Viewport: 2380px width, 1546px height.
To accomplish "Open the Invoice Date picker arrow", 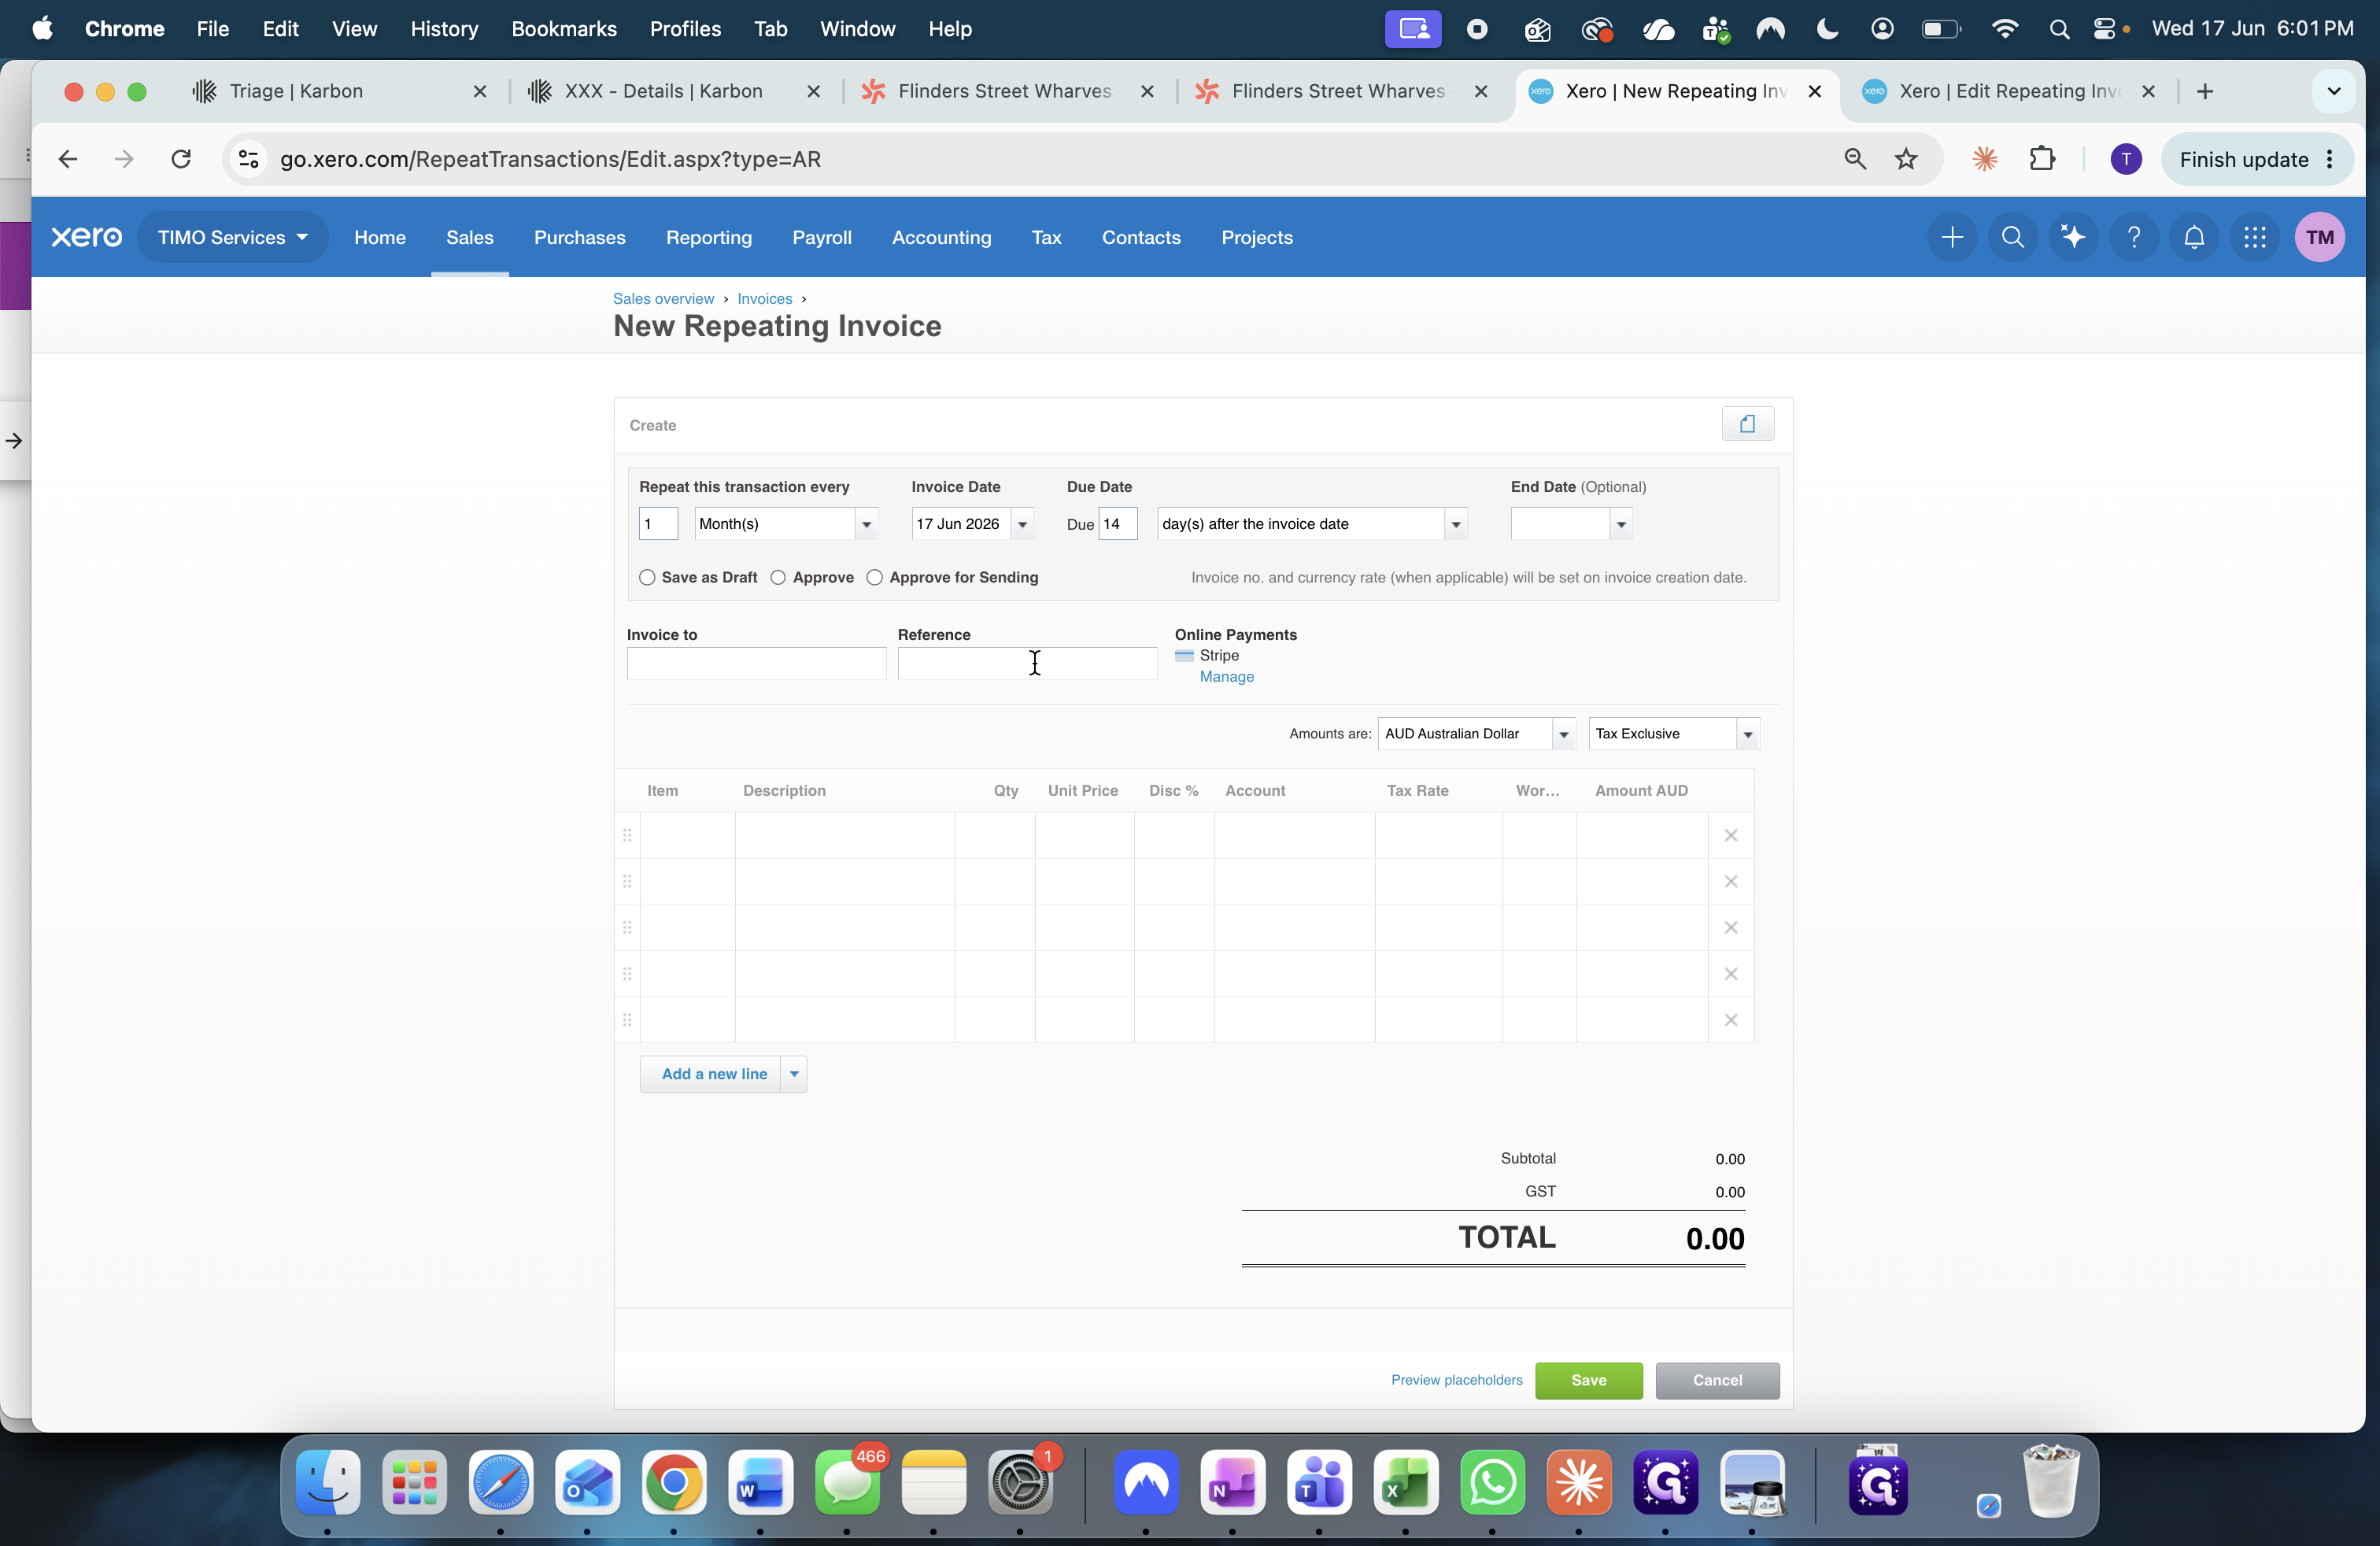I will [1022, 524].
